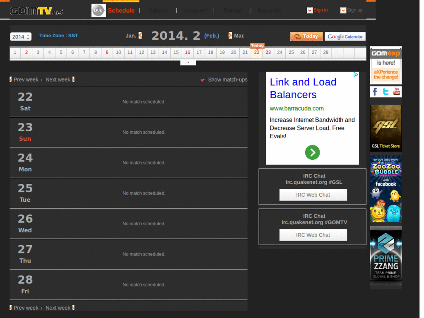Click Link and Load Balancers ad headline

click(x=303, y=89)
